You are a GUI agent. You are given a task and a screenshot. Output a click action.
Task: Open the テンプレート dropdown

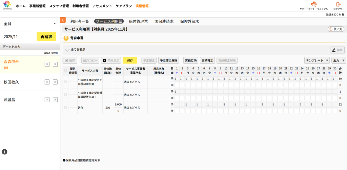coord(317,60)
